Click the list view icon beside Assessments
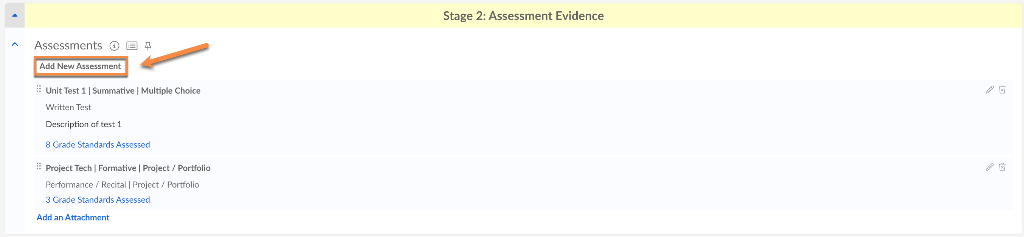The image size is (1024, 237). [132, 46]
